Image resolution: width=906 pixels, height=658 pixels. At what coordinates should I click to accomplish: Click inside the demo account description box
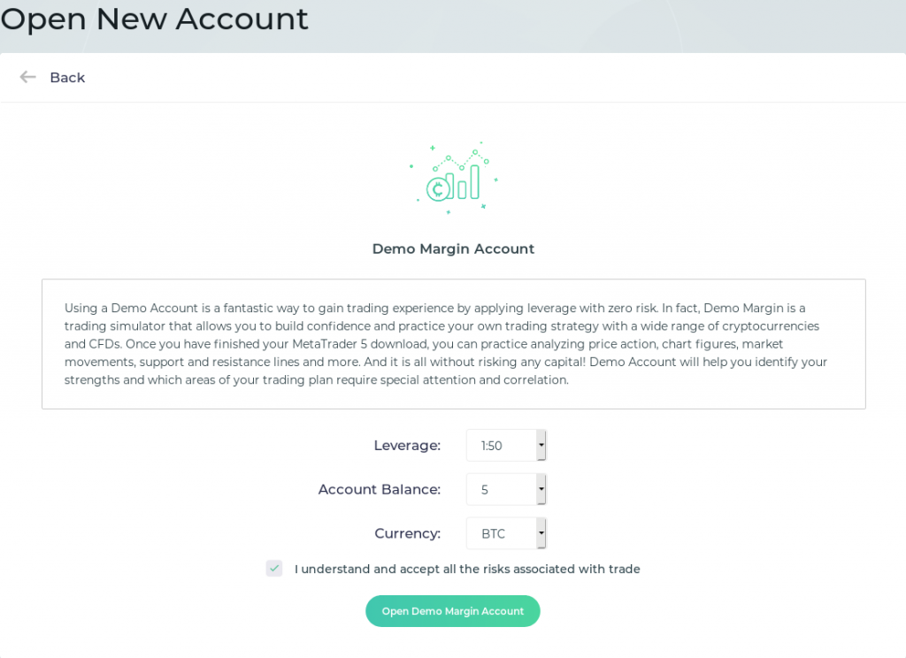(x=454, y=344)
